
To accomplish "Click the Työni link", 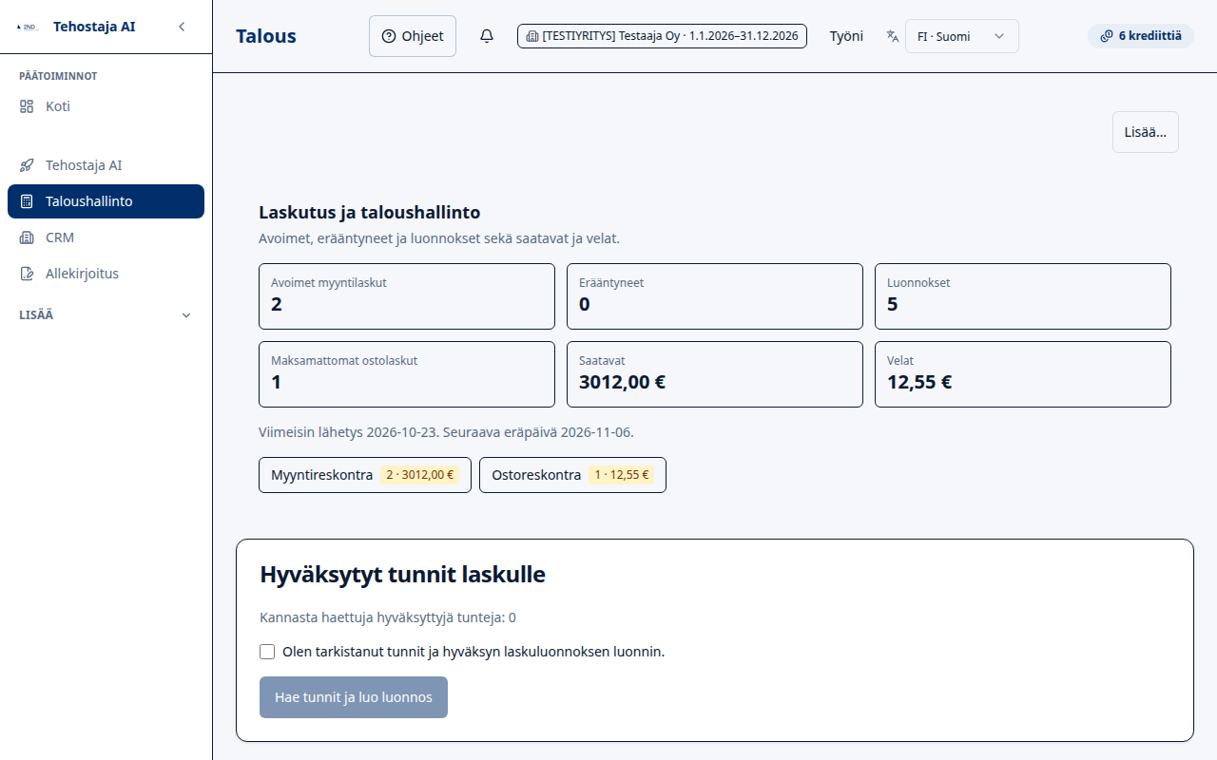I will [846, 36].
